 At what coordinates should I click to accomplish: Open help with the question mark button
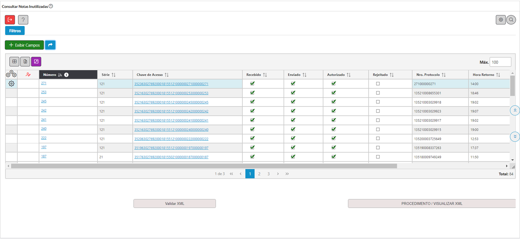pyautogui.click(x=23, y=20)
